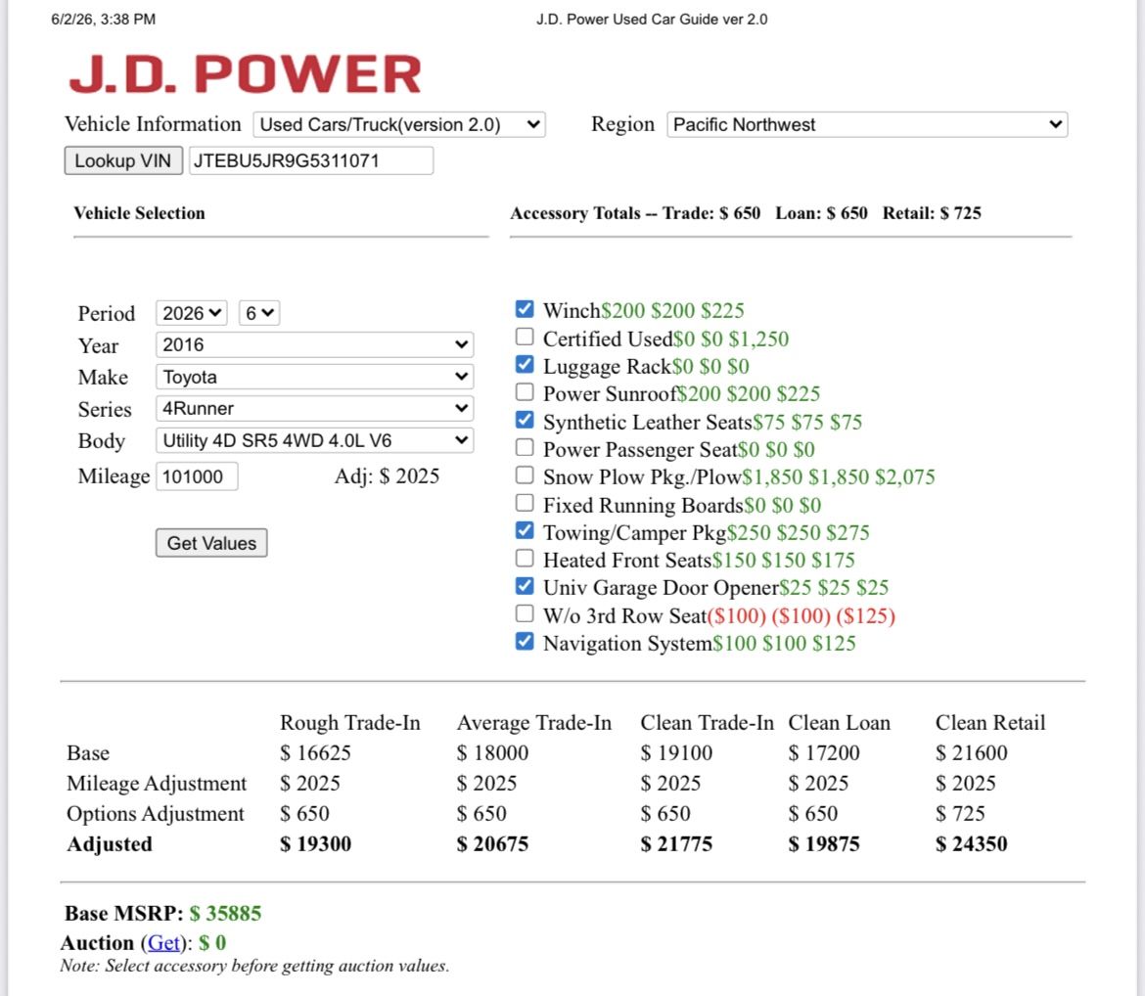This screenshot has height=996, width=1145.
Task: Open the Period year dropdown 2026
Action: click(191, 313)
